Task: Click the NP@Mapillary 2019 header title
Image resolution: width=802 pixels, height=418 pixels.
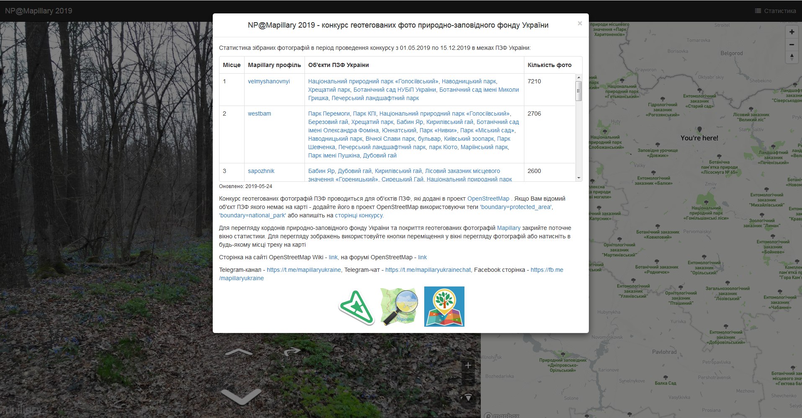Action: (39, 11)
